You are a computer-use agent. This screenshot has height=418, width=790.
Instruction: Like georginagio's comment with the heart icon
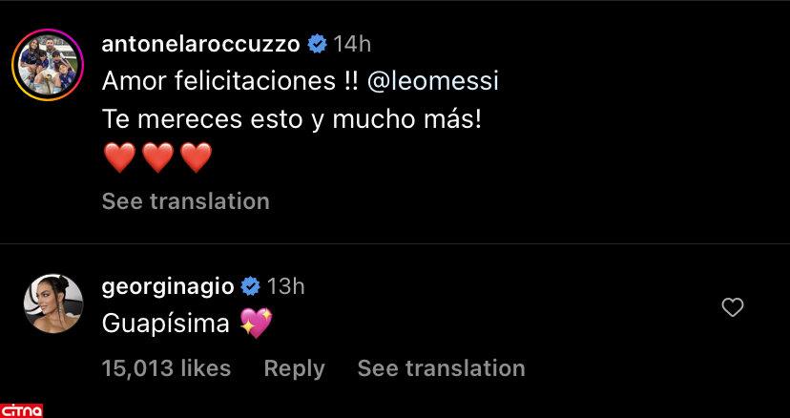click(x=733, y=306)
